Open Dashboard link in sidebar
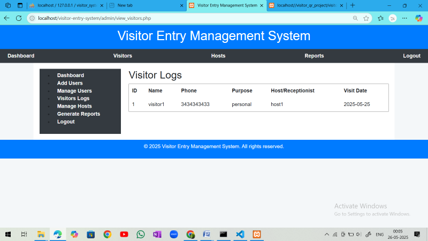This screenshot has height=241, width=428. pos(71,76)
